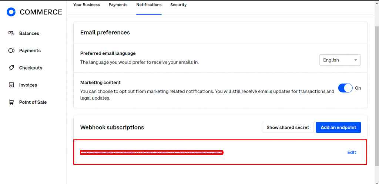Viewport: 379px width, 184px height.
Task: Open the Payments settings tab
Action: tap(118, 5)
